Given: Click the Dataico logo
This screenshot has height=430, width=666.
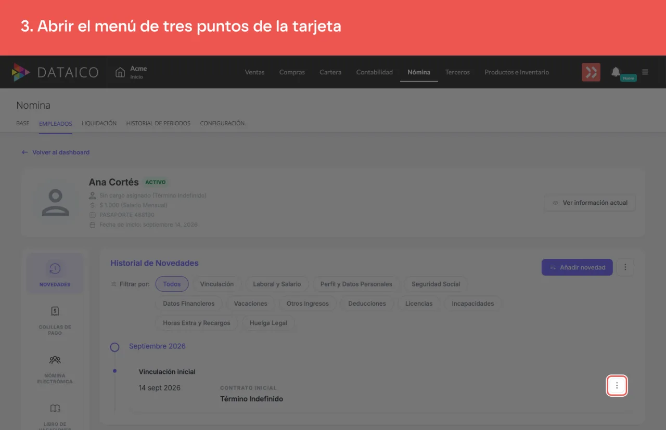Looking at the screenshot, I should click(x=55, y=72).
